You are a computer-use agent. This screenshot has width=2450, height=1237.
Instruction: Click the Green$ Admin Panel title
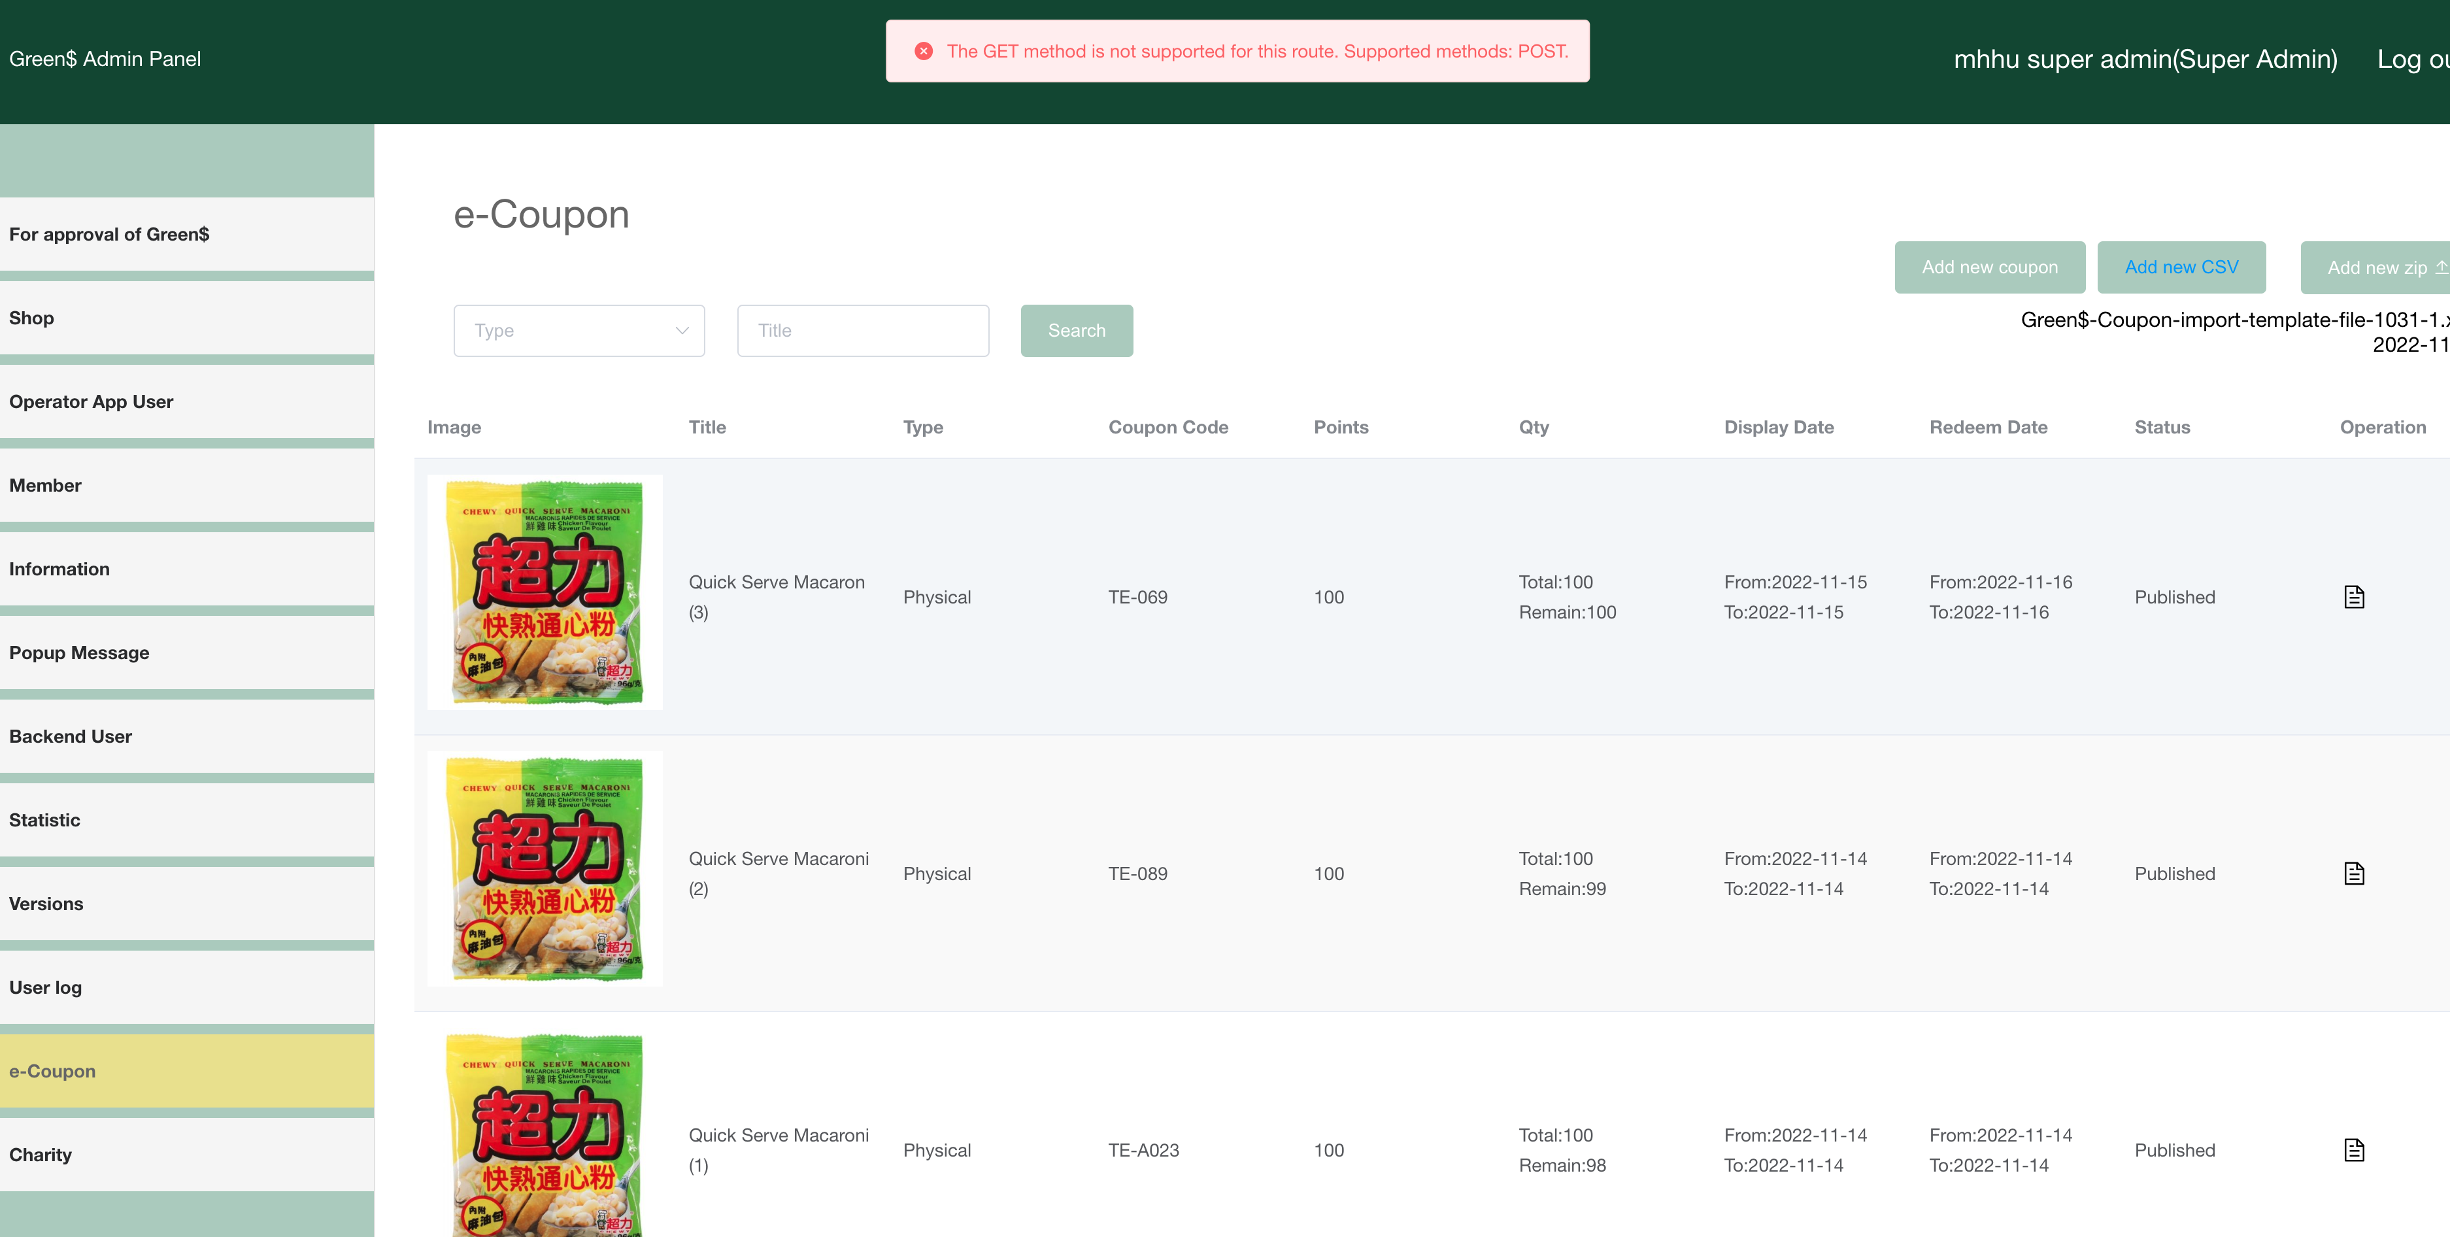[x=105, y=59]
